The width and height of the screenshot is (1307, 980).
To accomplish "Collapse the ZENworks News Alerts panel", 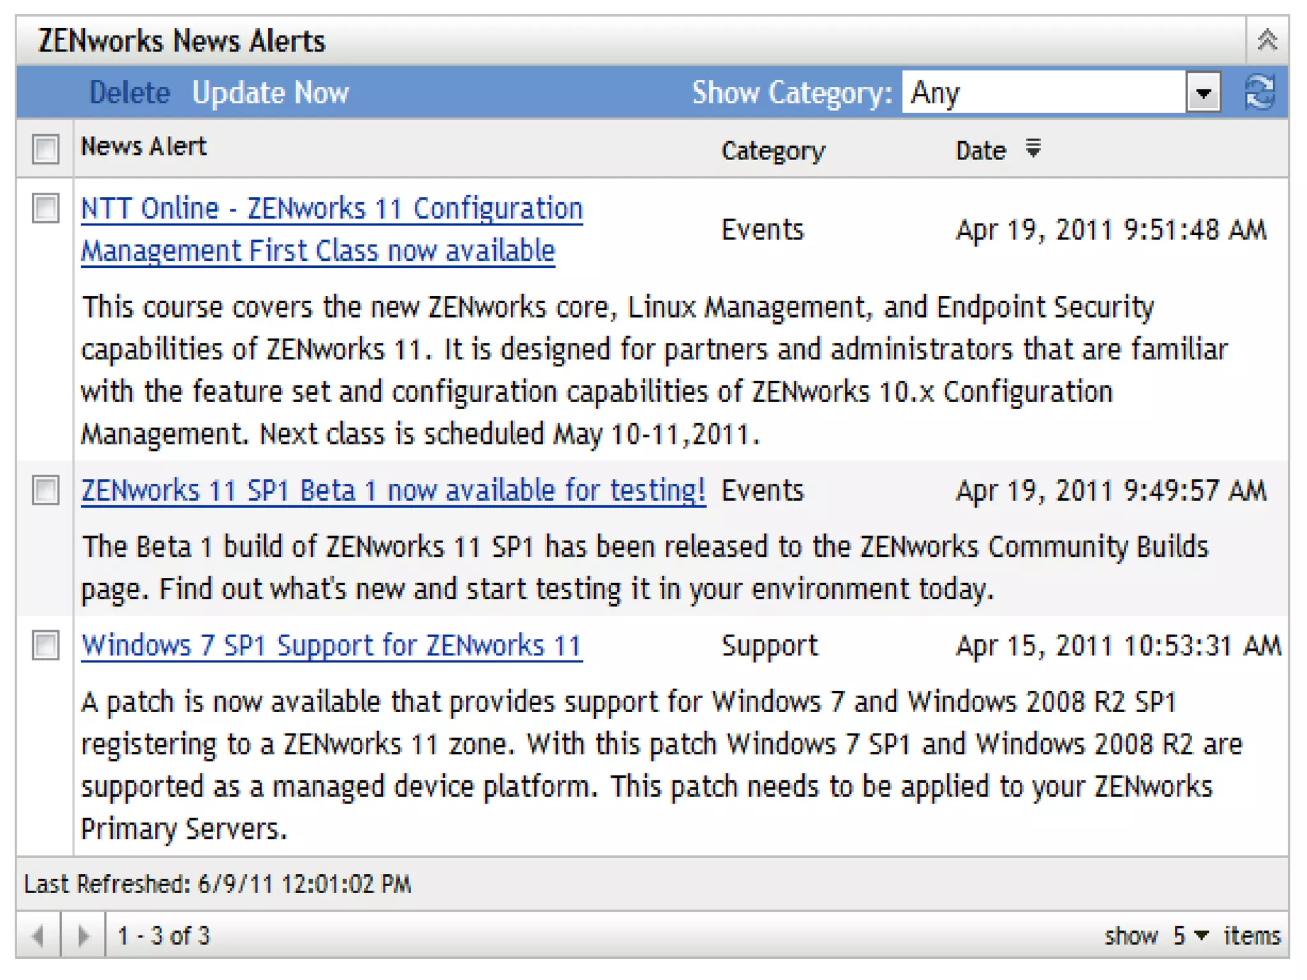I will pos(1266,40).
